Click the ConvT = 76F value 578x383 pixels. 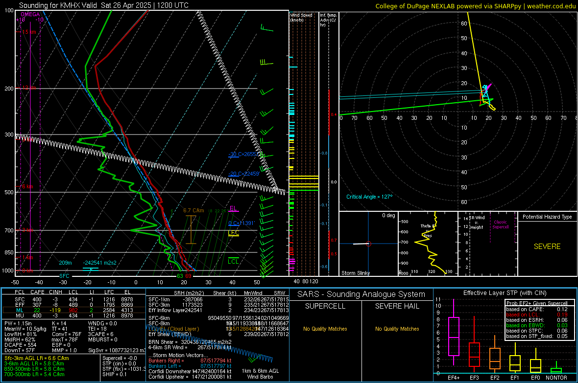67,334
